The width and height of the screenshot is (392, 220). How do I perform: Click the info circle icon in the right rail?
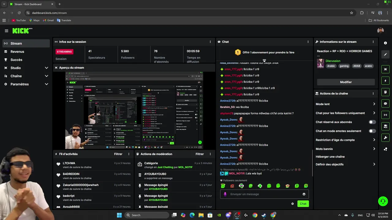point(385,43)
